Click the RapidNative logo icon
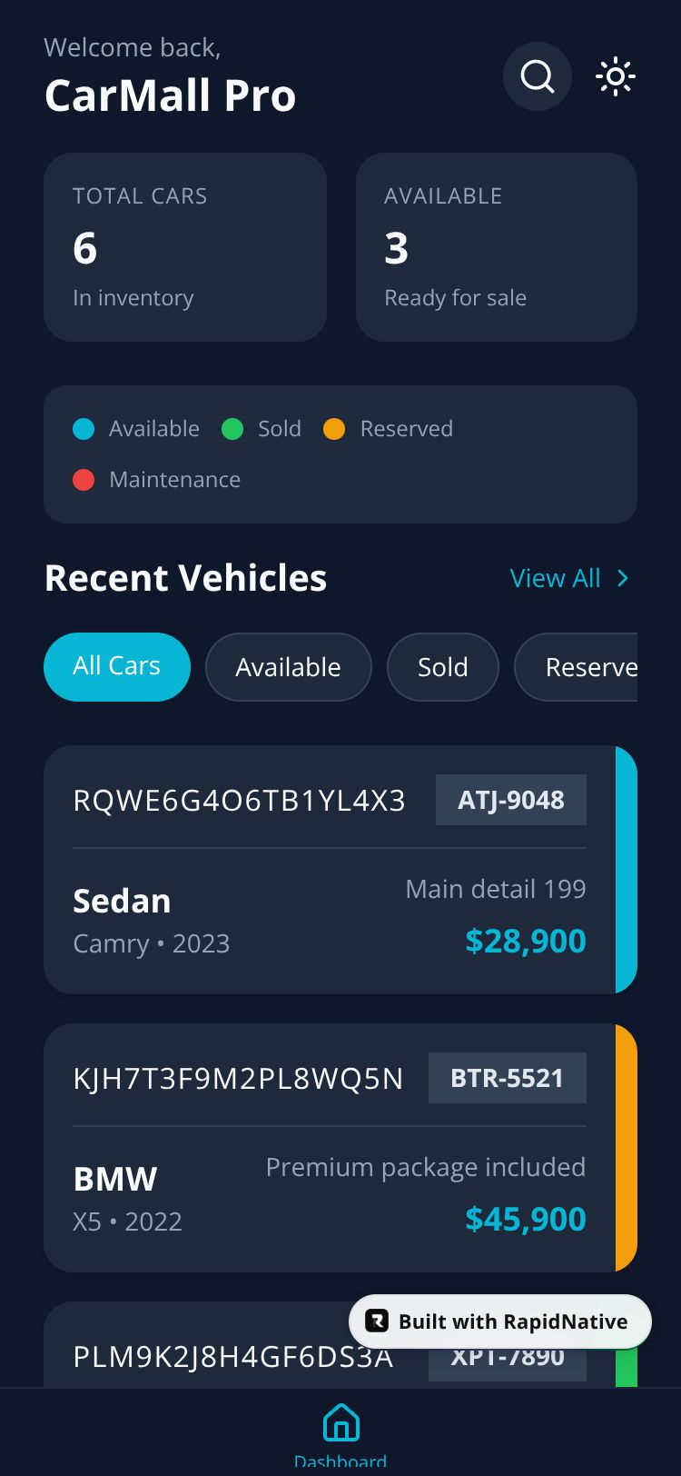Screen dimensions: 681x1476 pos(377,1321)
